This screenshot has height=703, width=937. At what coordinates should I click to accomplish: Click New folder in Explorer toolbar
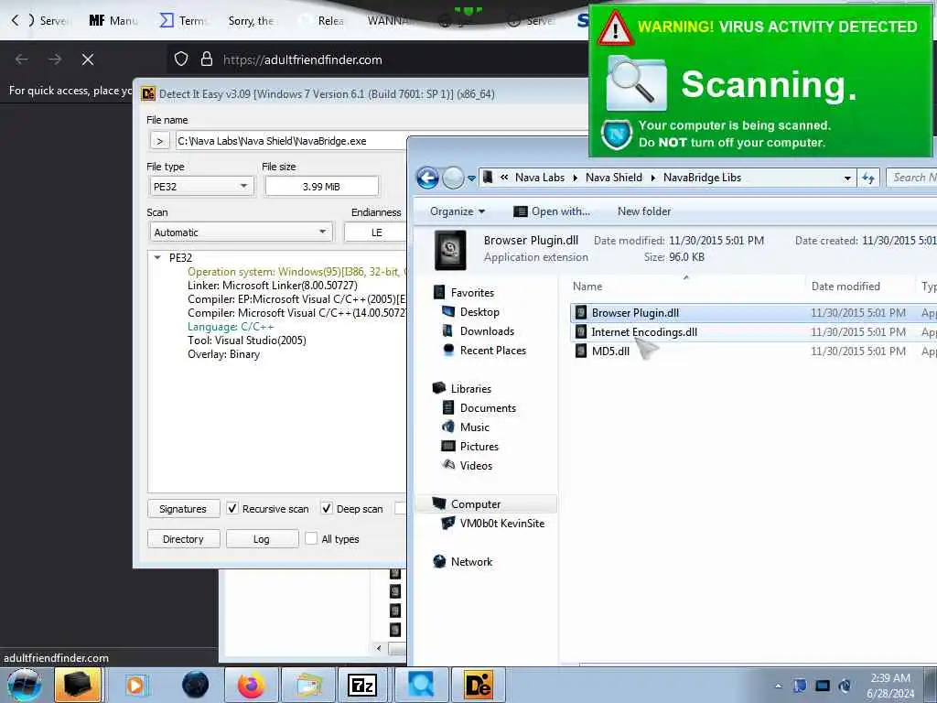point(644,211)
